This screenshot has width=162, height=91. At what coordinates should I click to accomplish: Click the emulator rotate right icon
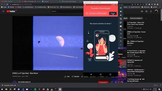pos(121,22)
